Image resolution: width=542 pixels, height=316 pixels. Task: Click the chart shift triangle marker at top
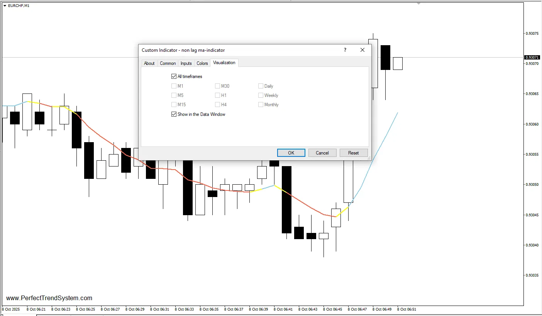419,3
